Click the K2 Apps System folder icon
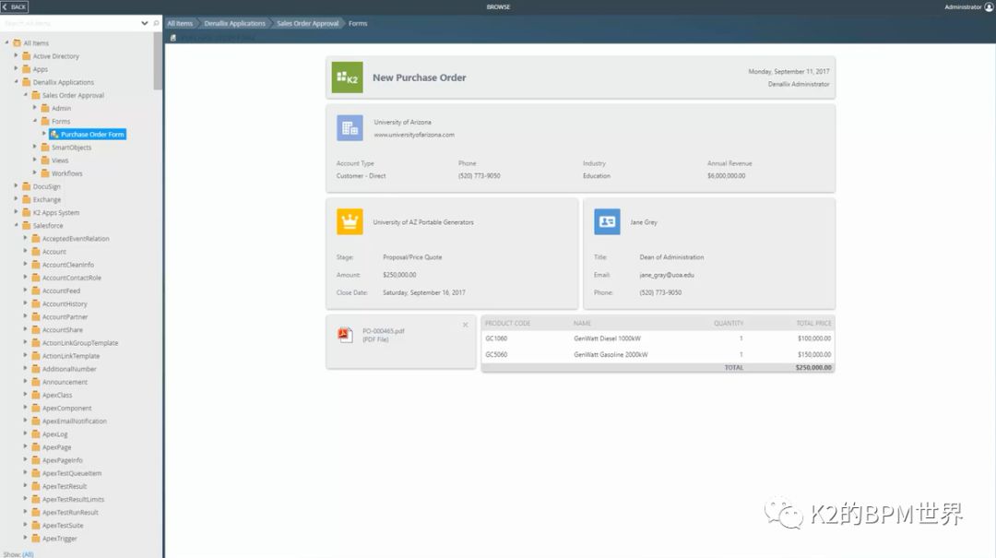996x558 pixels. [26, 212]
